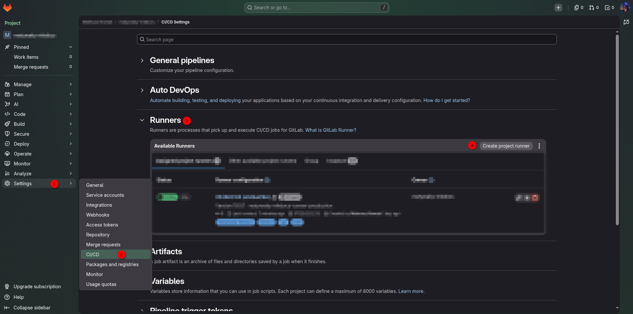Click the Help question mark icon
Viewport: 633px width, 314px height.
pos(7,297)
